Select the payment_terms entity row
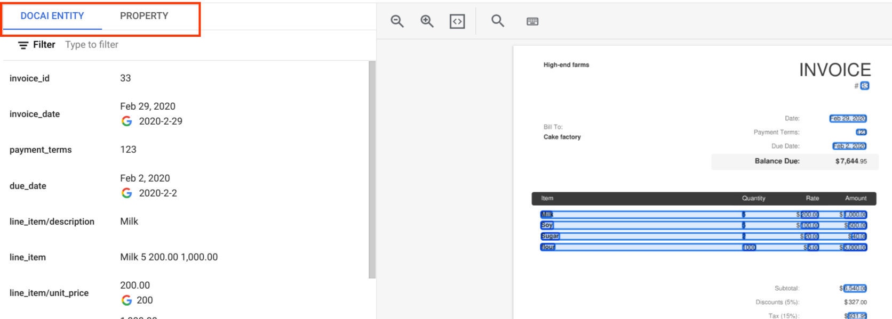892x319 pixels. [160, 150]
